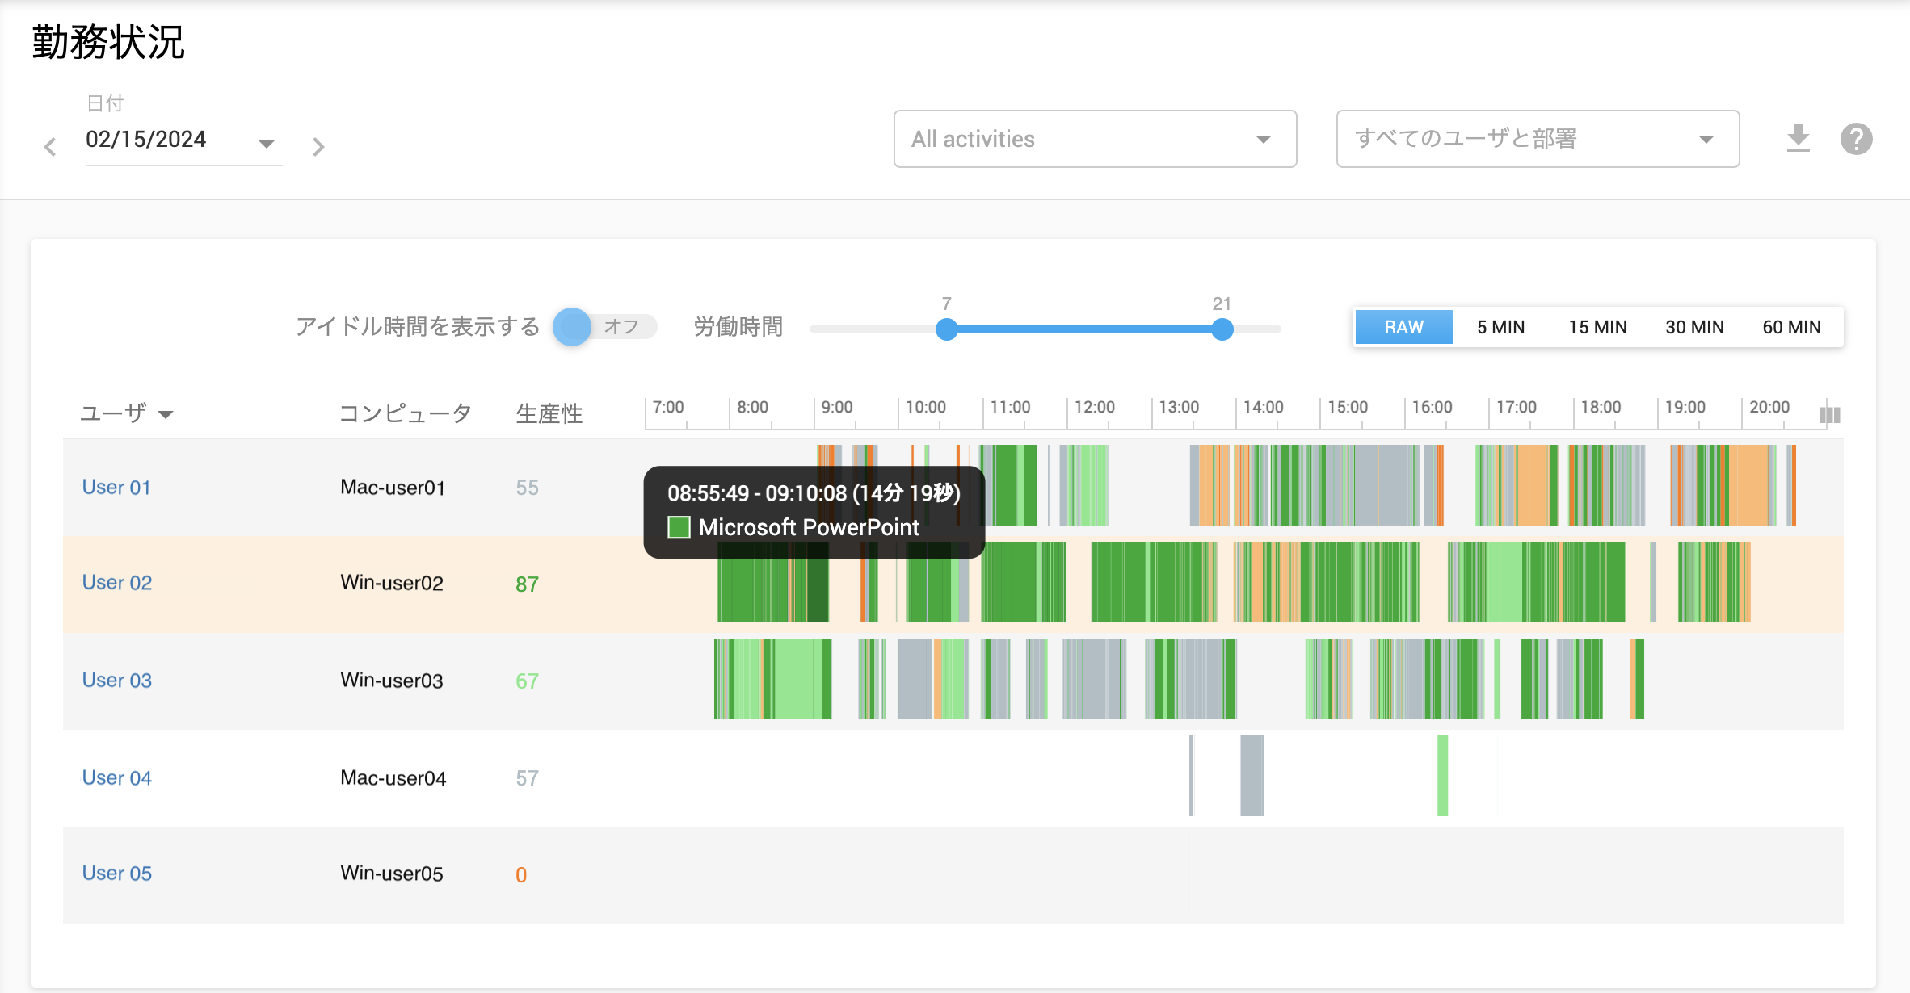Screen dimensions: 1910x993
Task: Open User 02 details link
Action: [x=116, y=583]
